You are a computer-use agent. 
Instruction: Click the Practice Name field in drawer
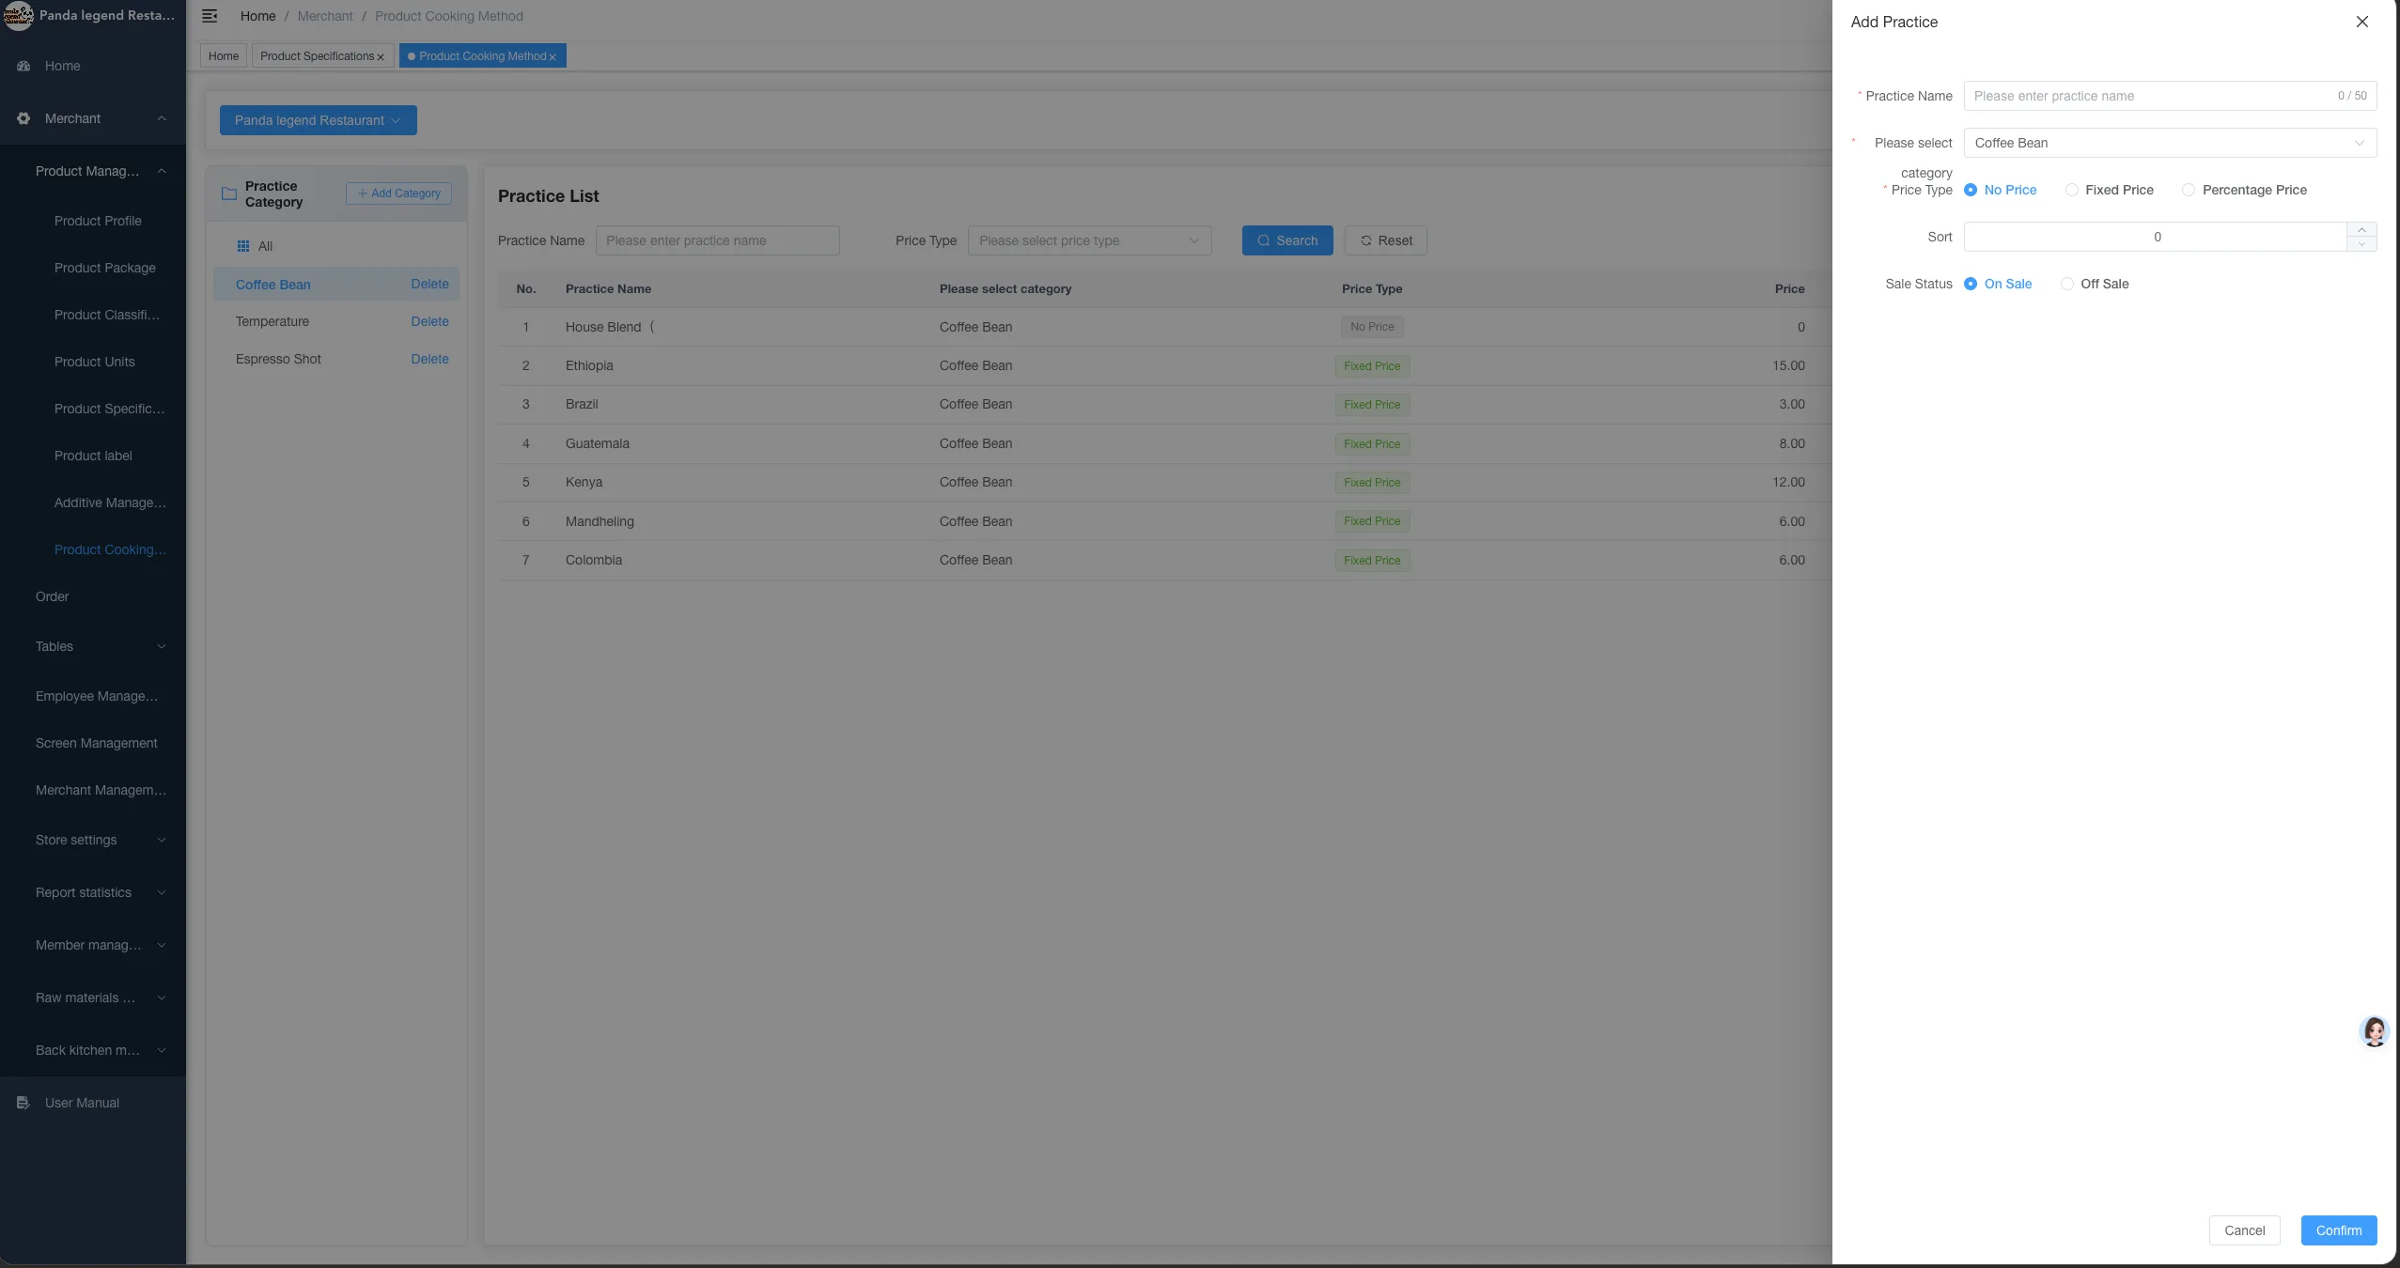2170,96
